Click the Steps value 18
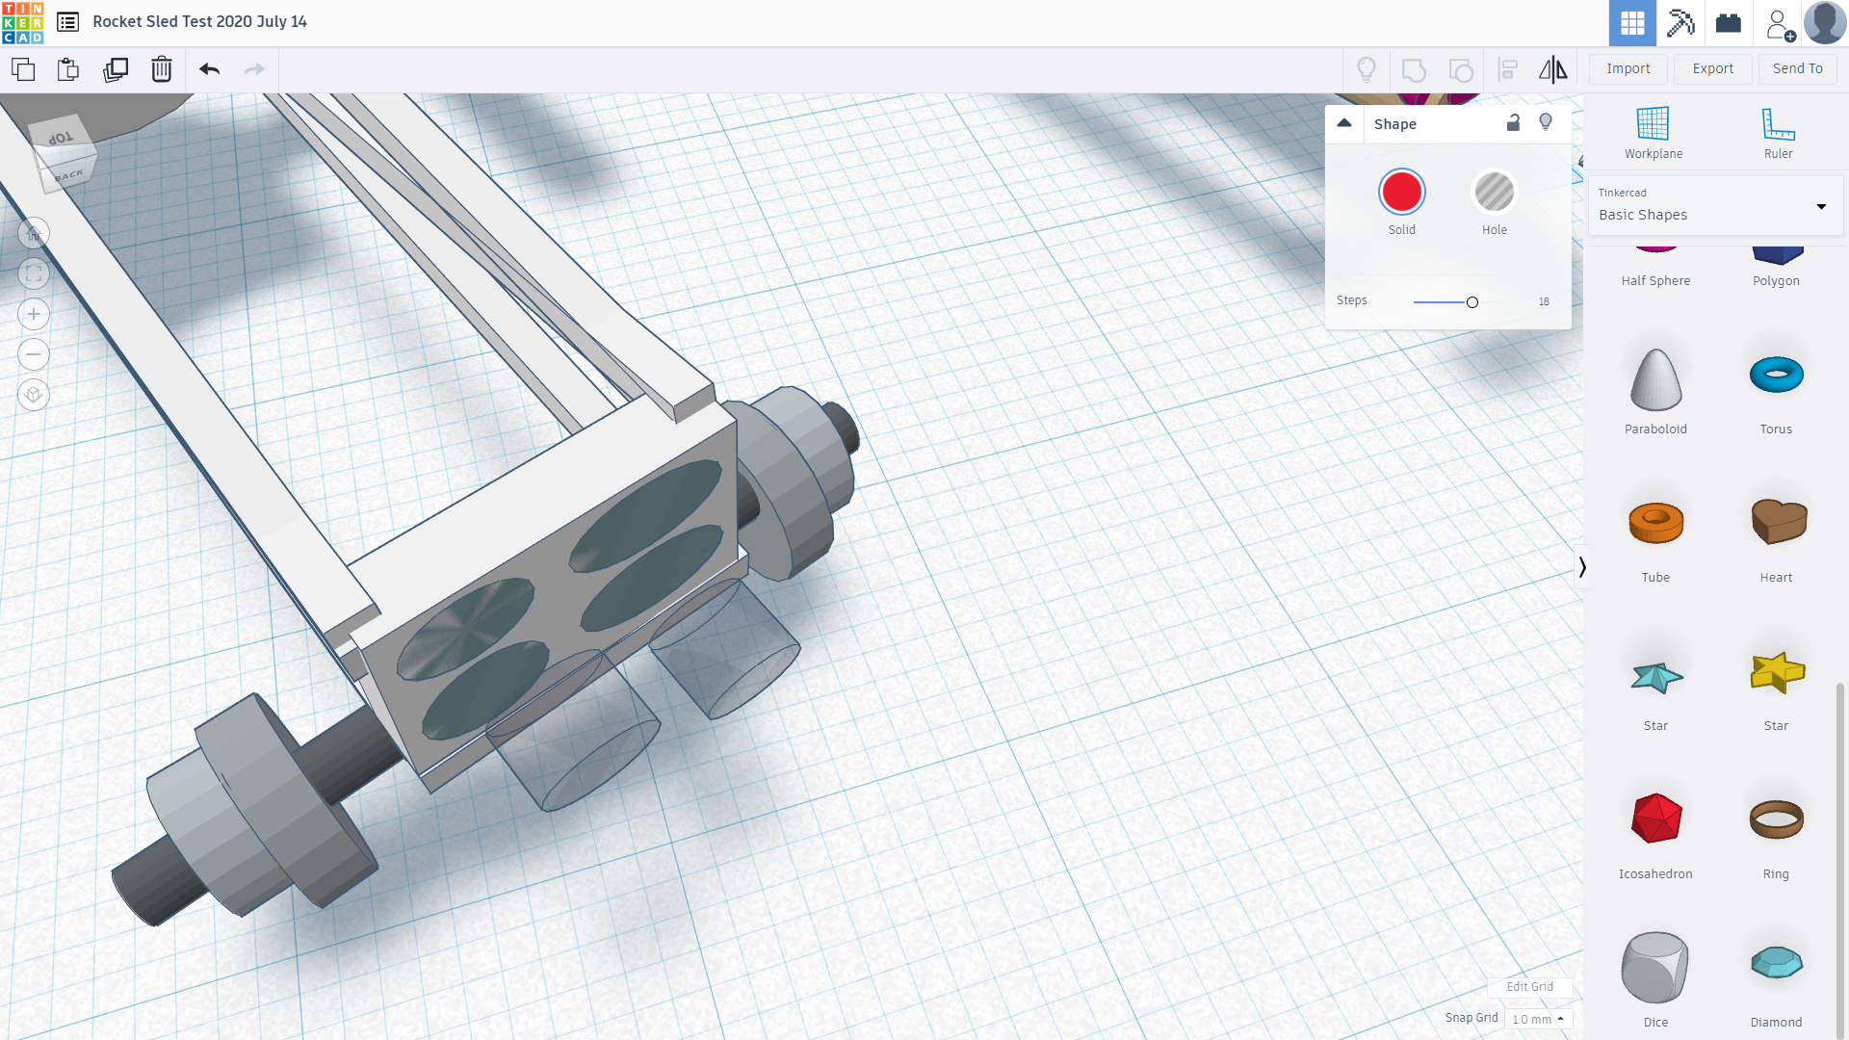Viewport: 1849px width, 1040px height. pos(1544,302)
